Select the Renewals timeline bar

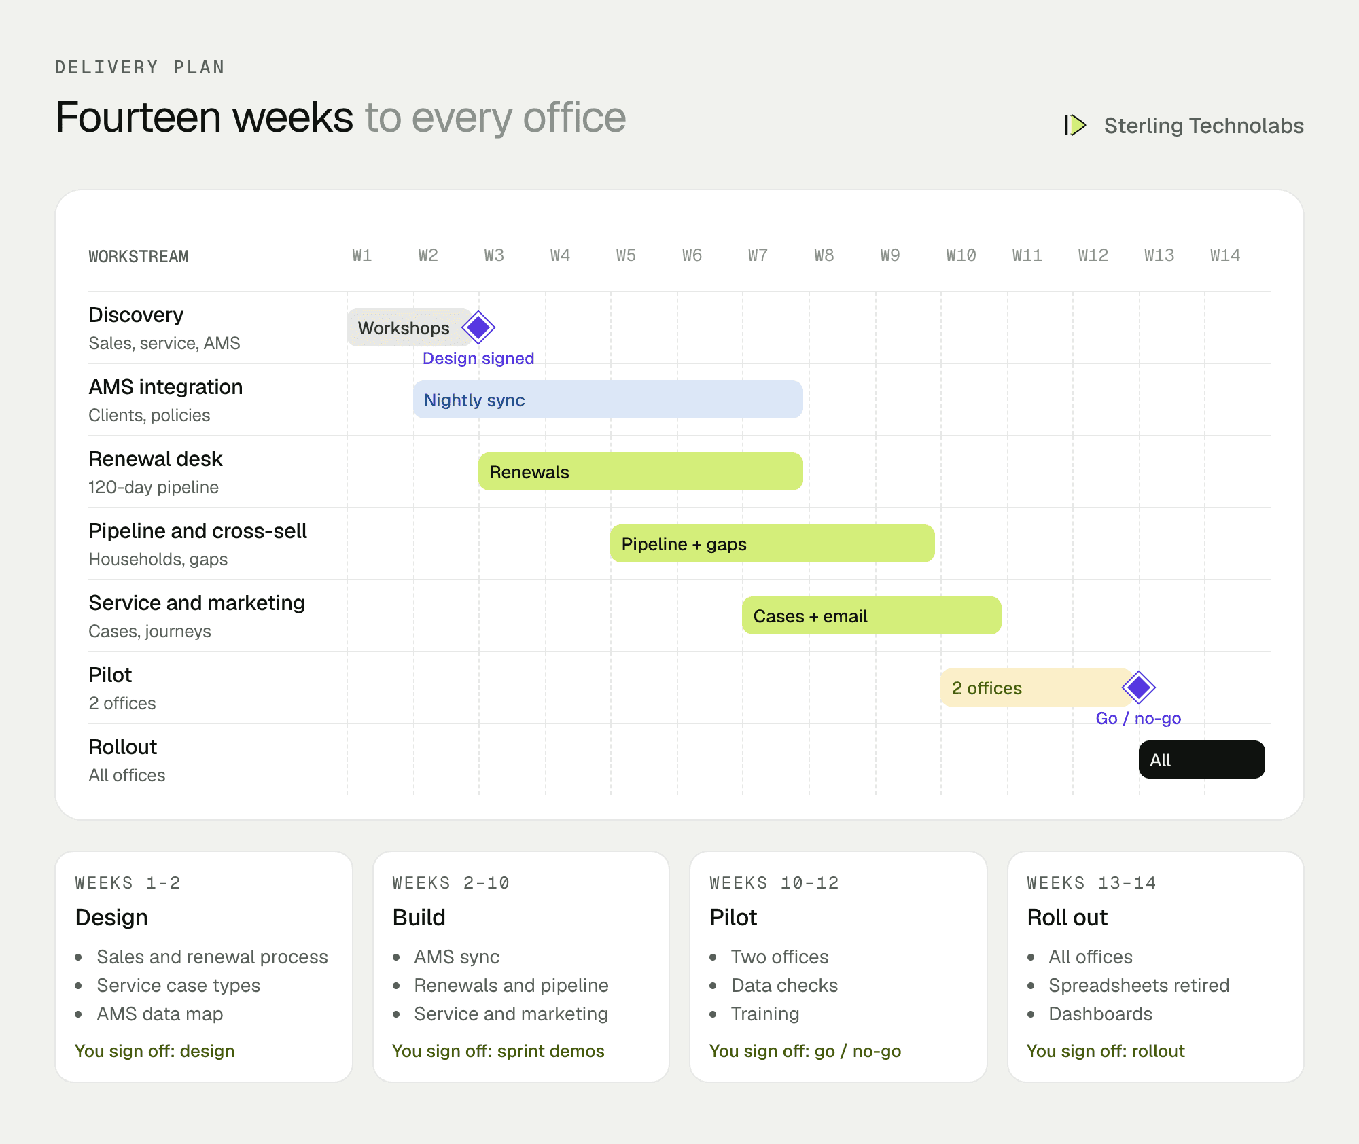pos(641,471)
